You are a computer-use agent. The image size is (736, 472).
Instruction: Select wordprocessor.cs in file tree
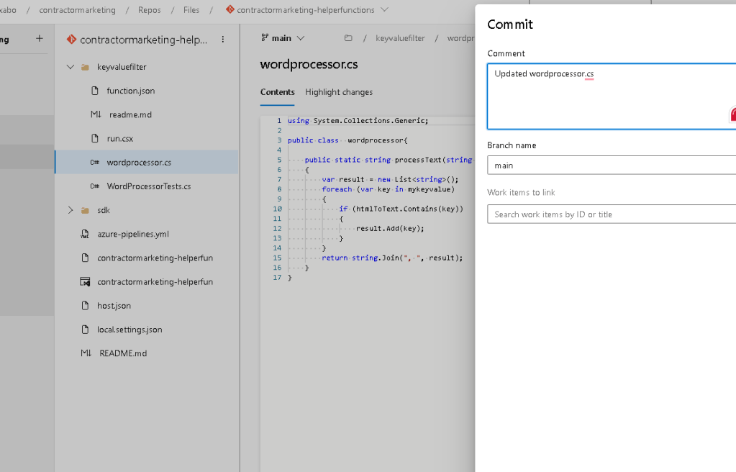(x=147, y=162)
